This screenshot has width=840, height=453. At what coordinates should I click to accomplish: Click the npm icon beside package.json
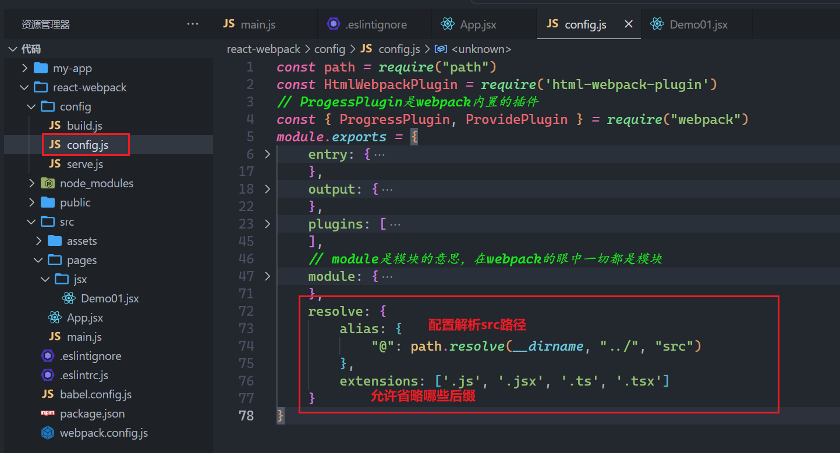click(48, 413)
